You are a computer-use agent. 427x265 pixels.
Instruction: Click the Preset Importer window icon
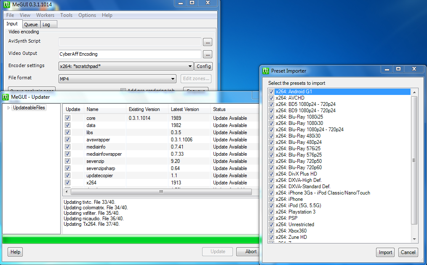266,71
